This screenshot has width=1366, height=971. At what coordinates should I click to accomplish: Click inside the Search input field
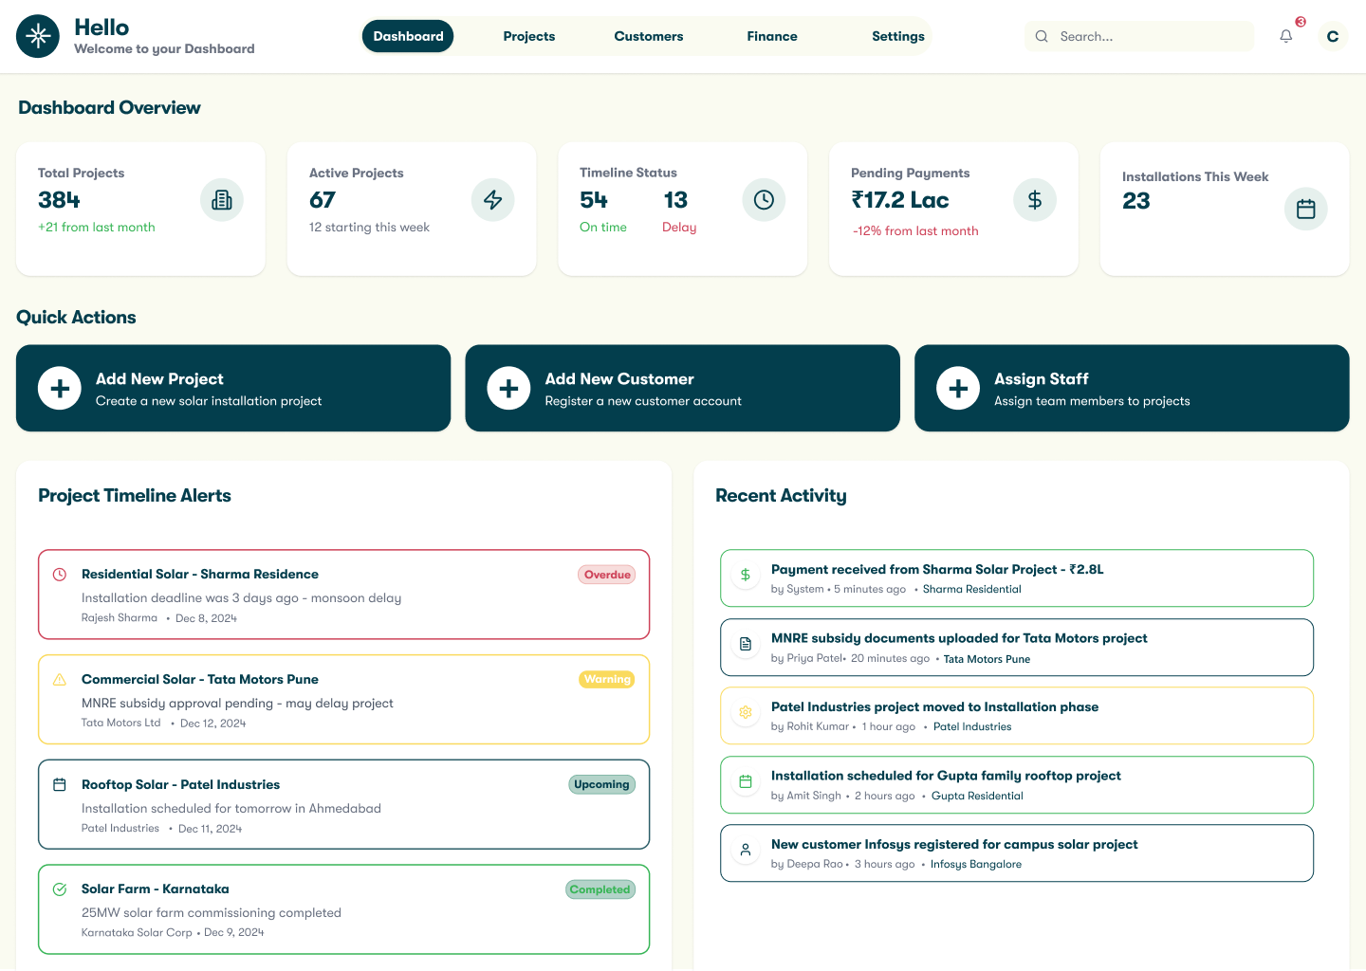[1148, 36]
